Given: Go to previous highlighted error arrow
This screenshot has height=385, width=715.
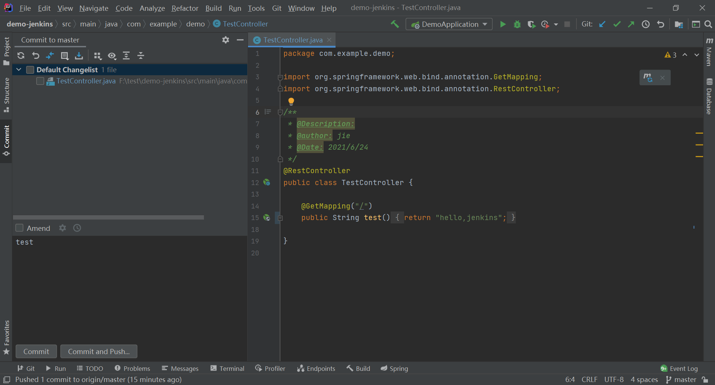Looking at the screenshot, I should (685, 55).
